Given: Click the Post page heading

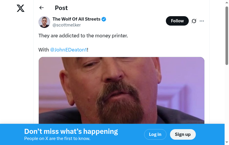Looking at the screenshot, I should 61,8.
